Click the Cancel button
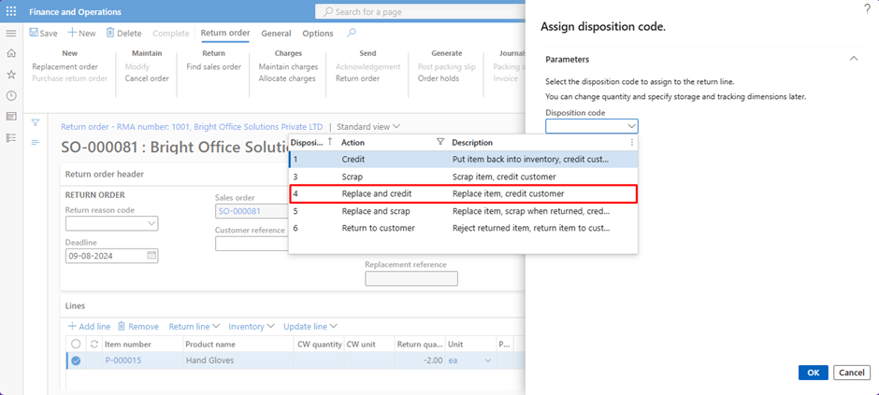Screen dimensions: 879x395 click(x=852, y=373)
